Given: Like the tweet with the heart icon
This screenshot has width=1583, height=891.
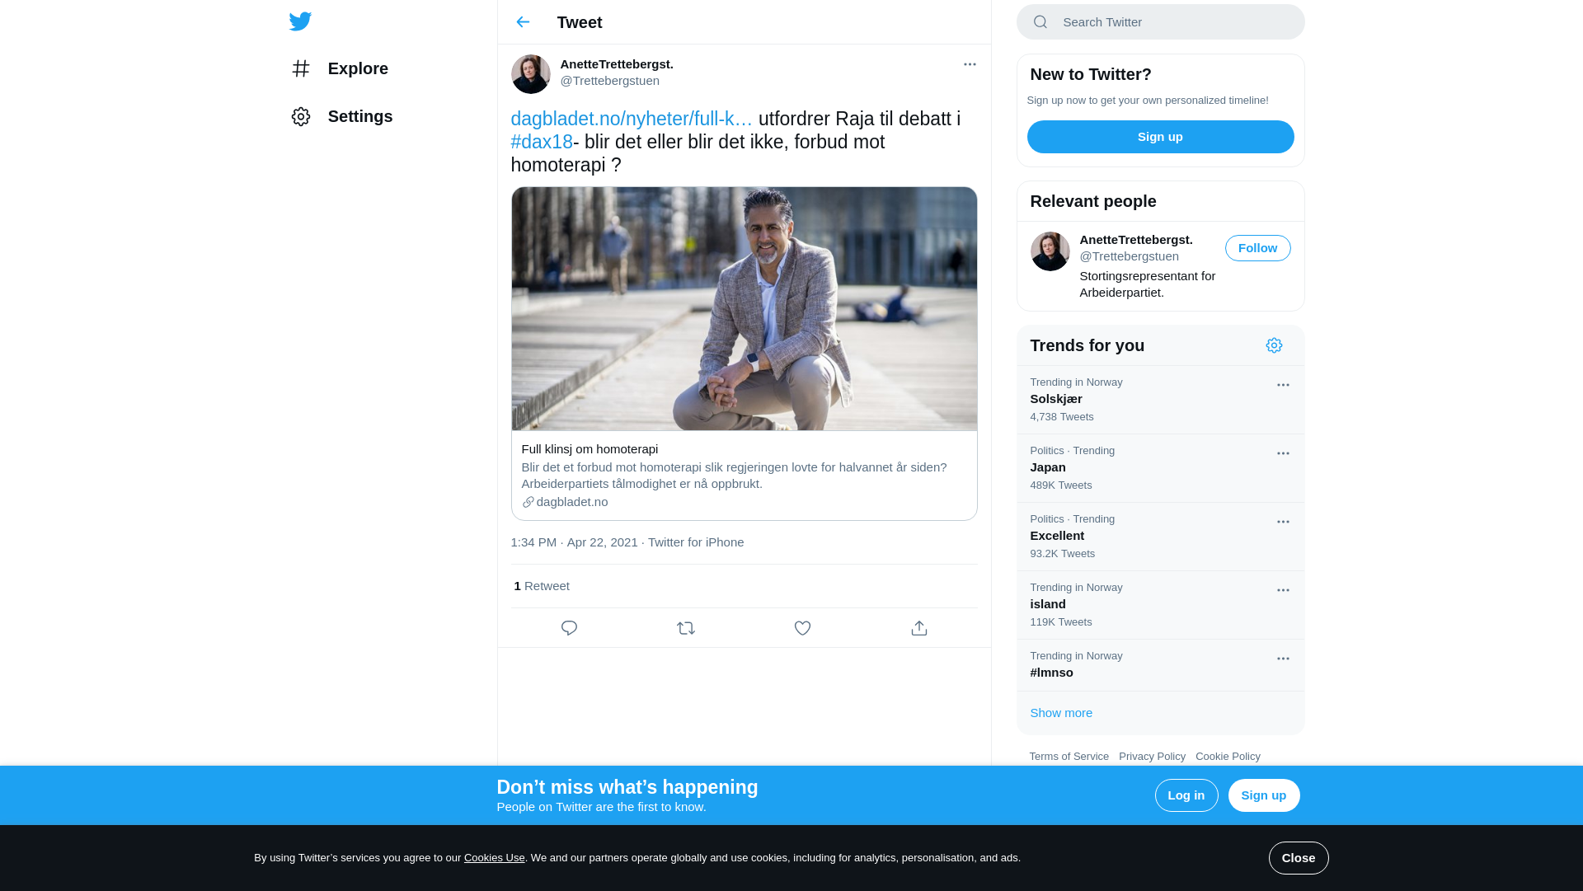Looking at the screenshot, I should click(802, 628).
